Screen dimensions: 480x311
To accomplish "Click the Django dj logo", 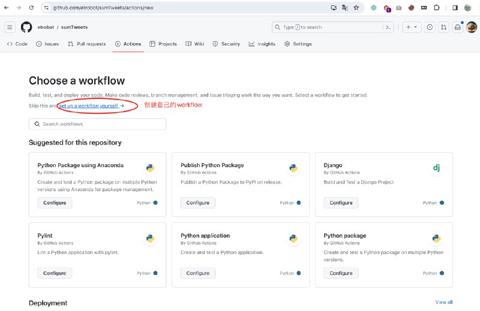I will click(436, 168).
